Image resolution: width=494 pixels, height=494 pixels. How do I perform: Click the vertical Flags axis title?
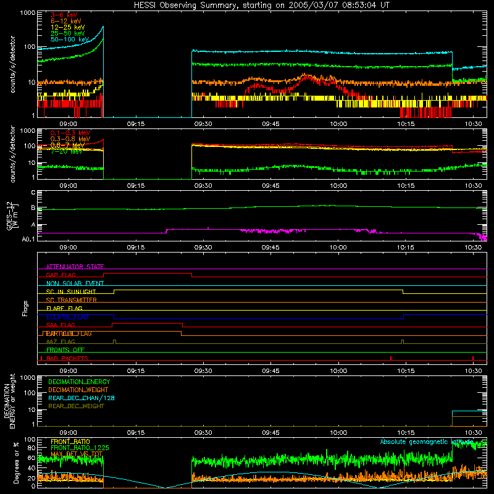[25, 308]
